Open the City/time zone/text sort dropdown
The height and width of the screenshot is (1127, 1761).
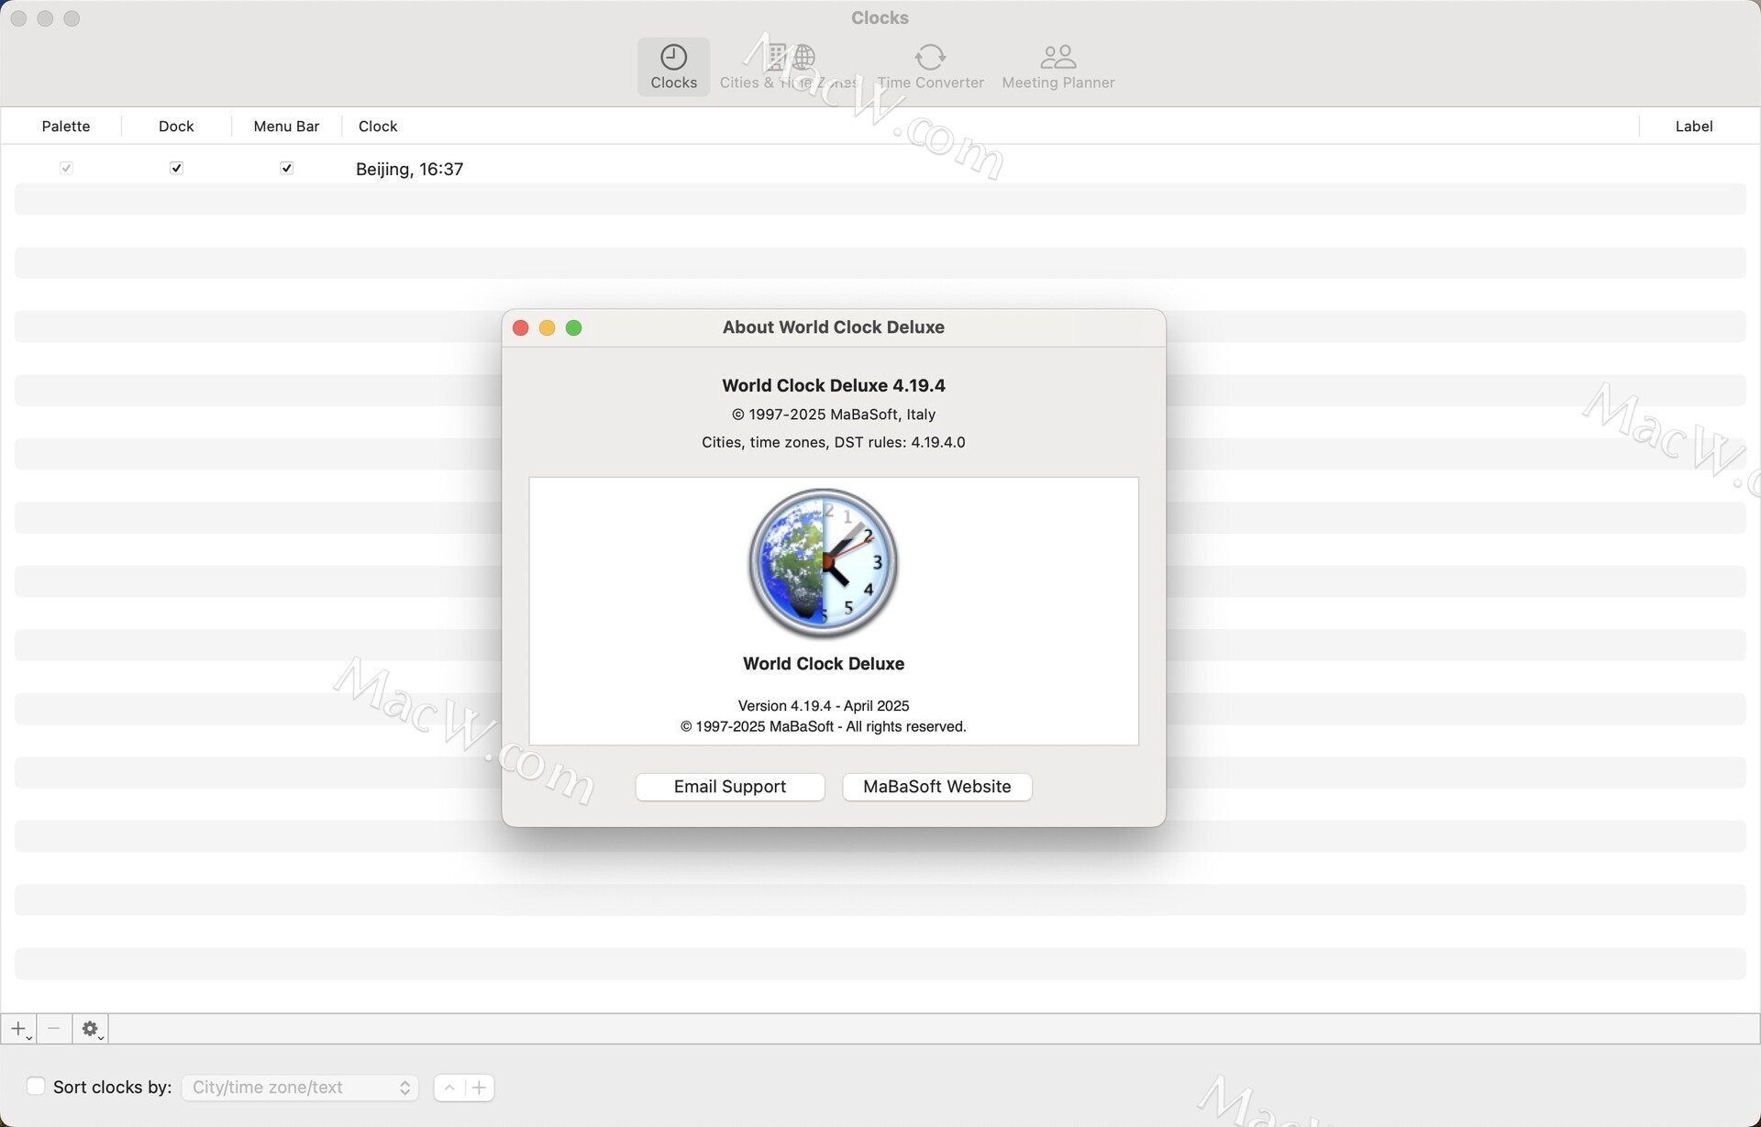300,1088
